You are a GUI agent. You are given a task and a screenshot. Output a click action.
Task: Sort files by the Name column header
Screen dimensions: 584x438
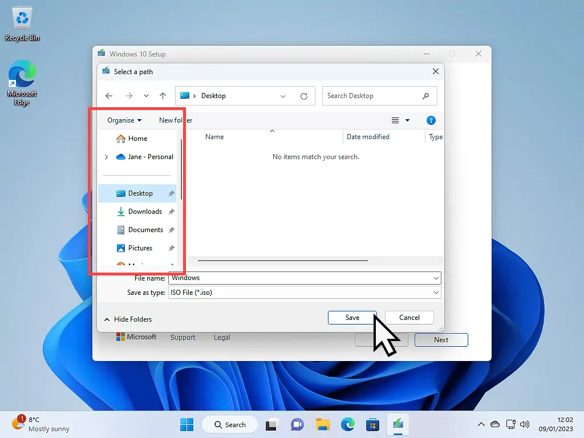[214, 137]
